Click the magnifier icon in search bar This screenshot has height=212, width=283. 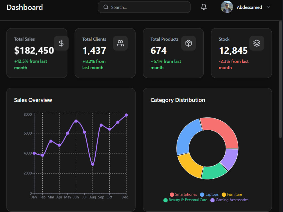(x=106, y=7)
